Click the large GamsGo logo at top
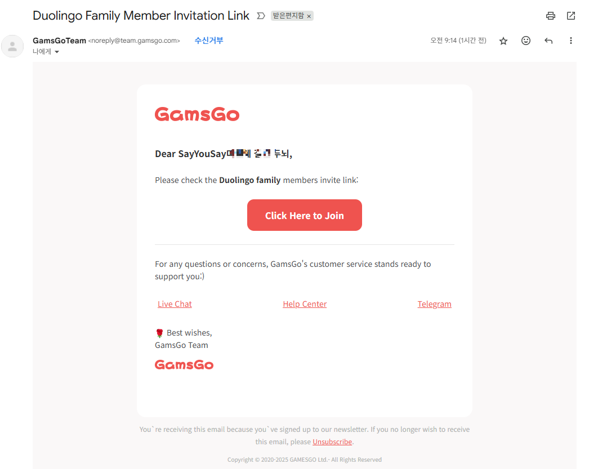This screenshot has width=589, height=469. (x=197, y=114)
